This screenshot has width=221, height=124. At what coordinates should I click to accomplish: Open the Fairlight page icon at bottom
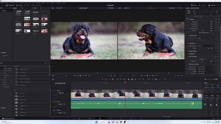coord(131,118)
